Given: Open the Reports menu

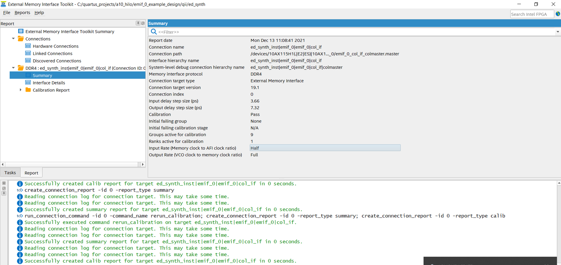Looking at the screenshot, I should (22, 12).
